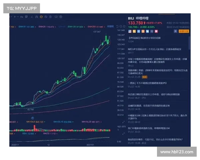
Task: Click the trash delete drawings icon
Action: pos(51,17)
